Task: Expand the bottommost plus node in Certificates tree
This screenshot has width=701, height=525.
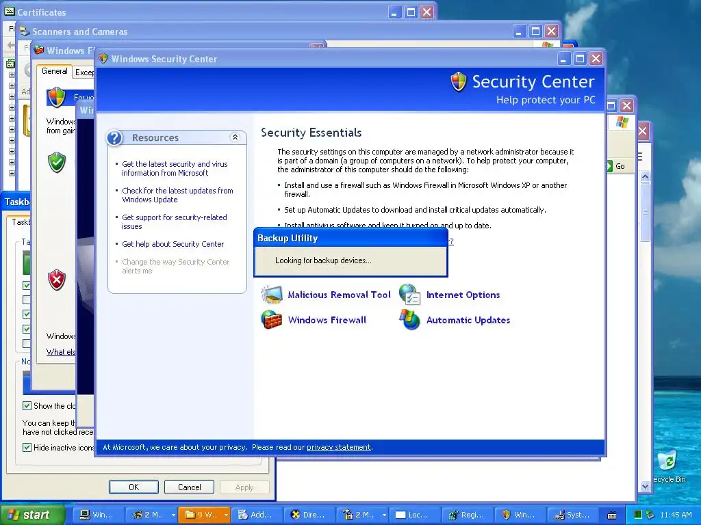Action: tap(12, 173)
